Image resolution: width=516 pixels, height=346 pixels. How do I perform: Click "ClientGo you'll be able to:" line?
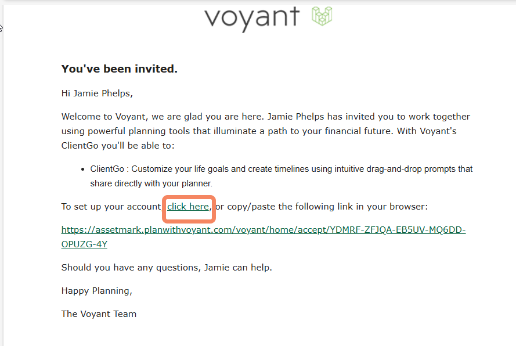tap(118, 146)
